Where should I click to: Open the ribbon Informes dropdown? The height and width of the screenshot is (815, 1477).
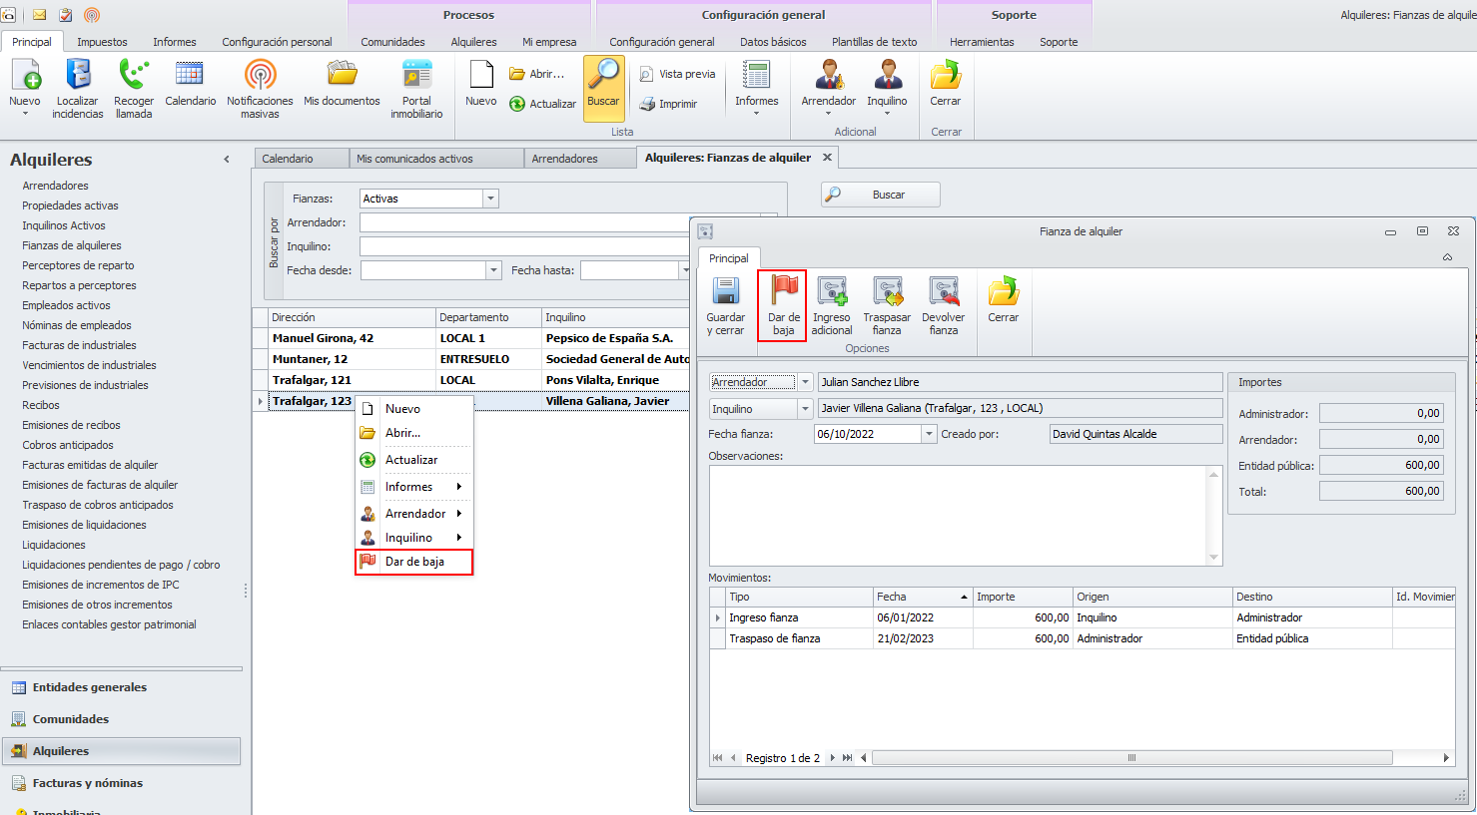(x=757, y=86)
